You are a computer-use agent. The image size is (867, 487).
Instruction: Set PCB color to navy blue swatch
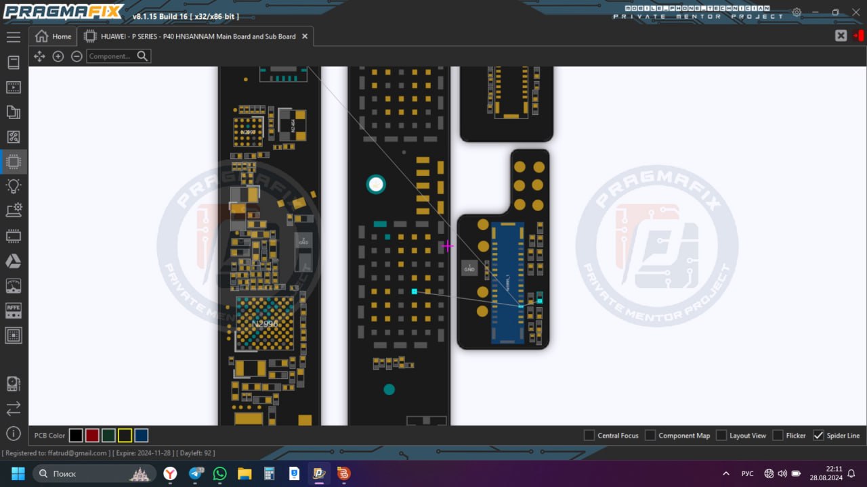point(141,436)
